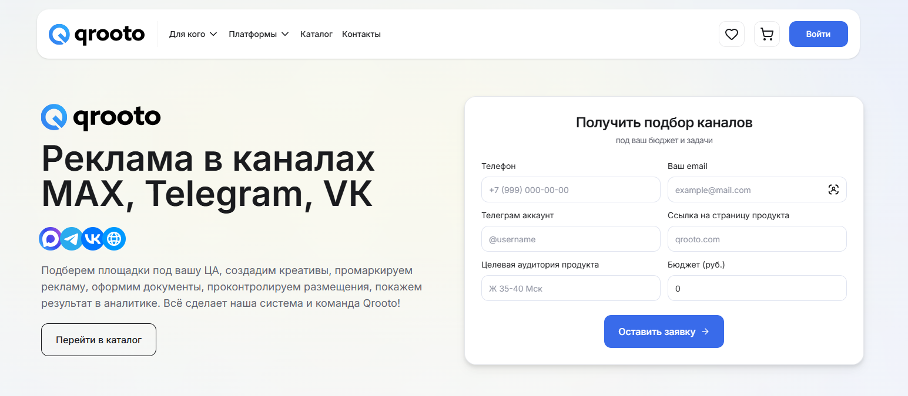
Task: Open favorites via heart icon
Action: click(731, 34)
